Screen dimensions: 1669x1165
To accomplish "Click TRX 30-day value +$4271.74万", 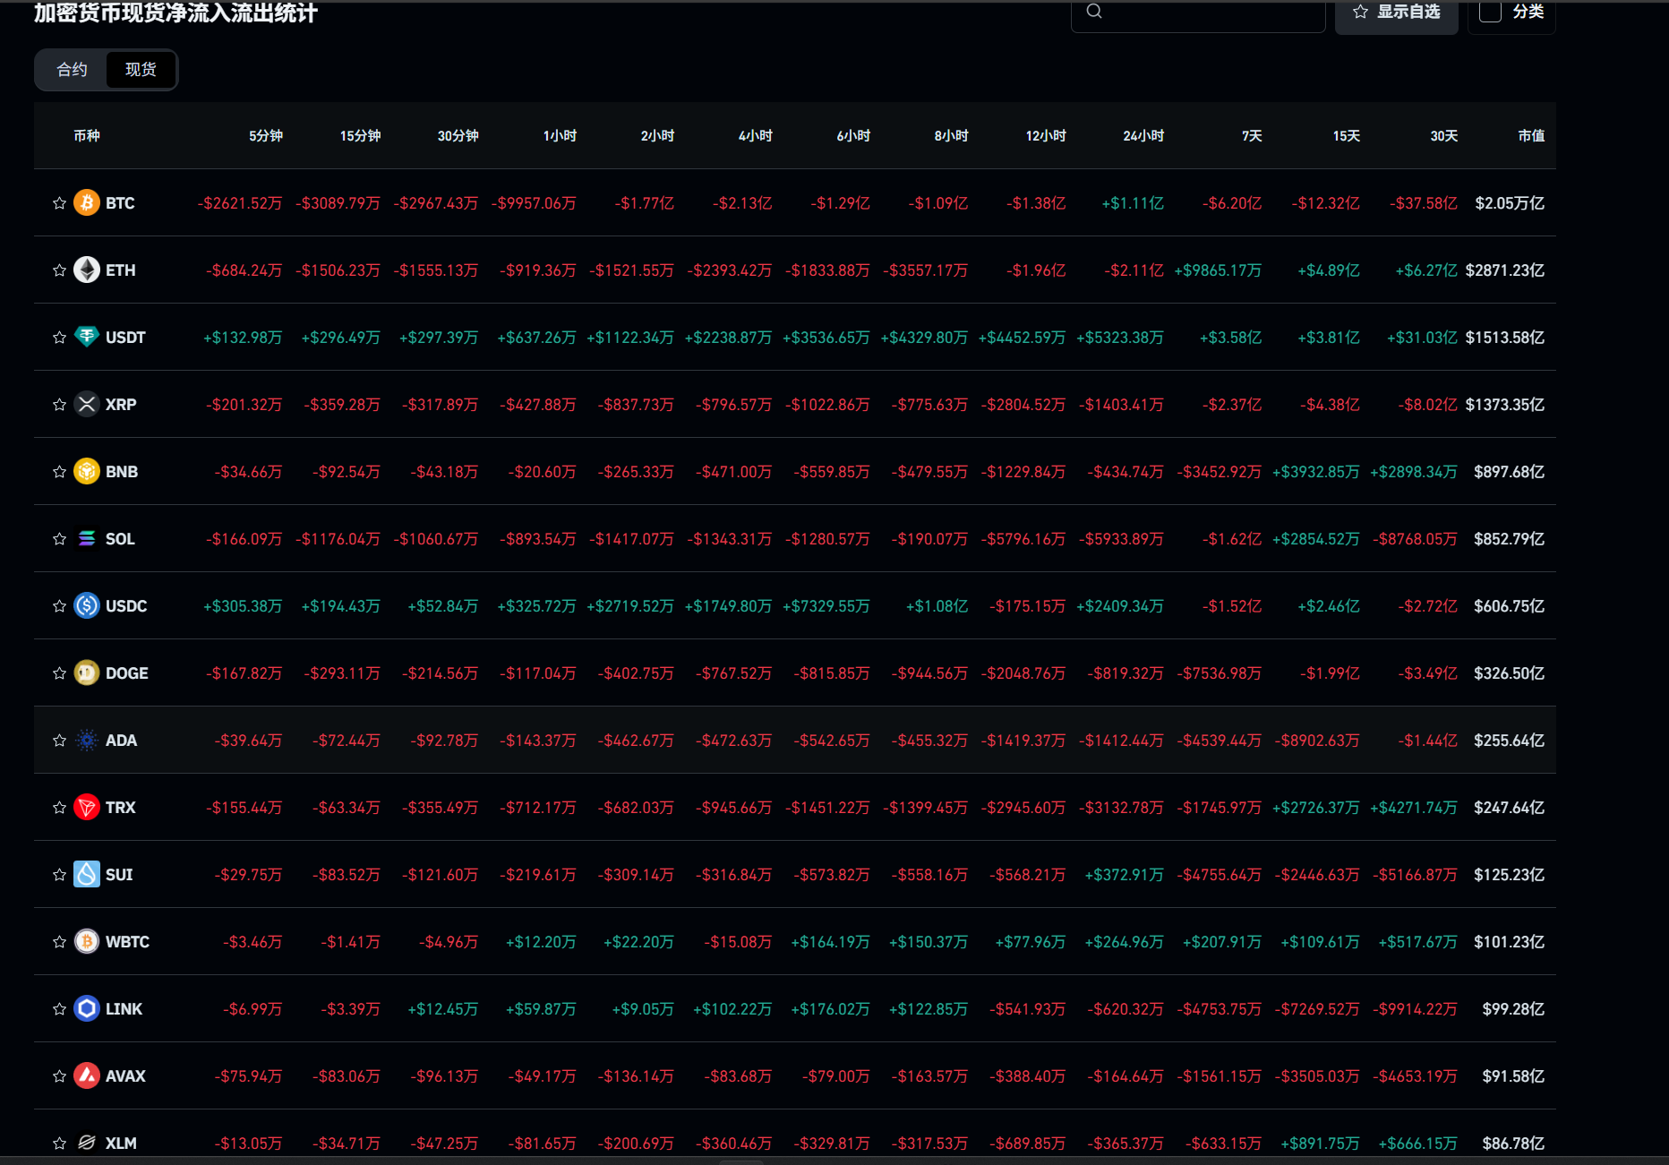I will (x=1414, y=808).
